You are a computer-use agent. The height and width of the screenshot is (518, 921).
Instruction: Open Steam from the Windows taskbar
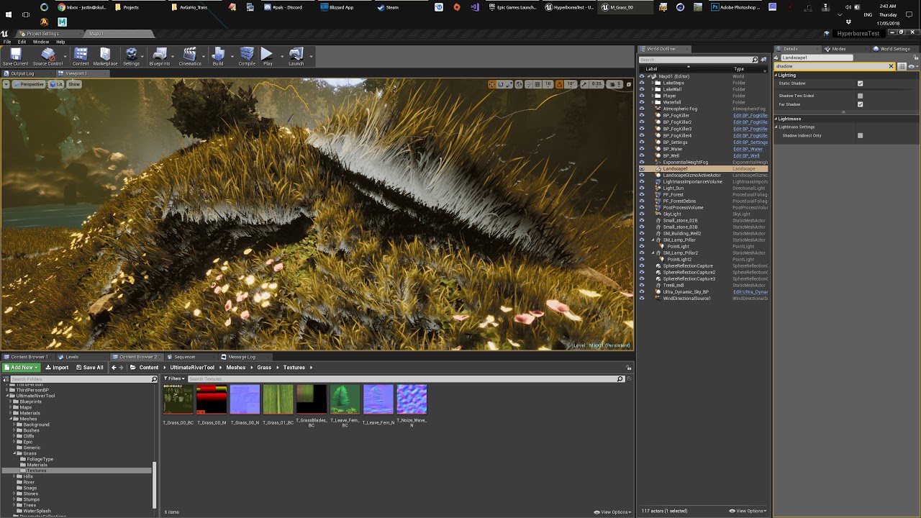pos(389,7)
